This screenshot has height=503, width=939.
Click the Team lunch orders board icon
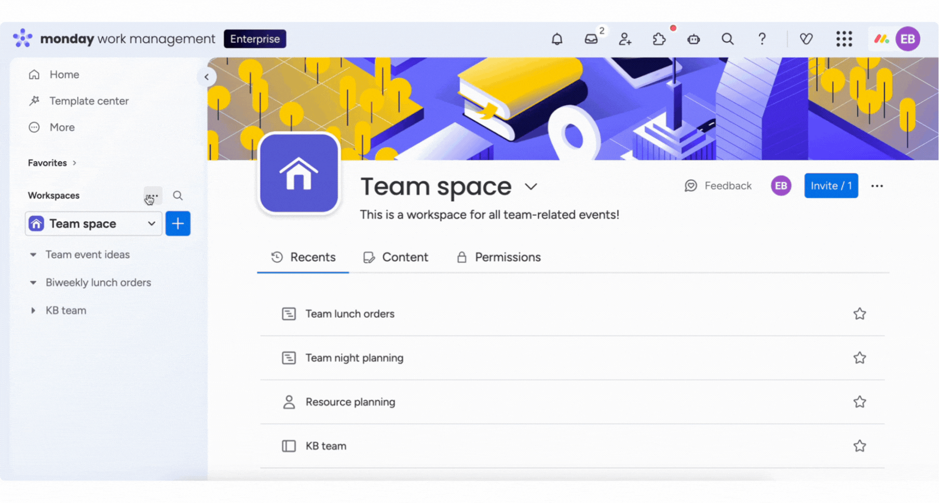[x=289, y=314]
